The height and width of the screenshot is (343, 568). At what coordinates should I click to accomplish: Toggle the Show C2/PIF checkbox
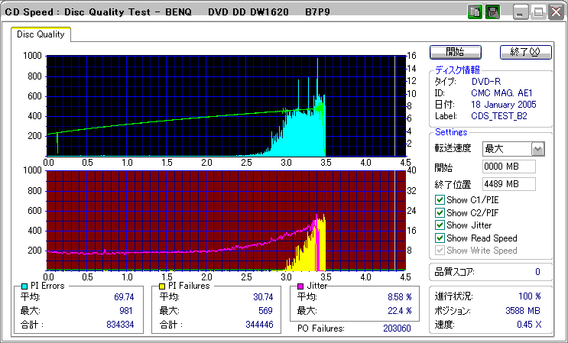click(440, 212)
